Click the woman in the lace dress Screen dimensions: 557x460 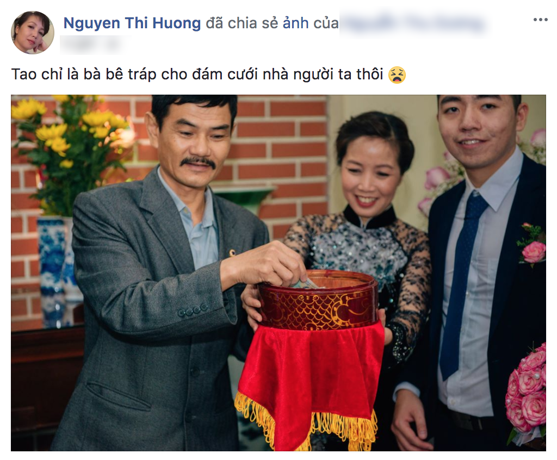[366, 248]
